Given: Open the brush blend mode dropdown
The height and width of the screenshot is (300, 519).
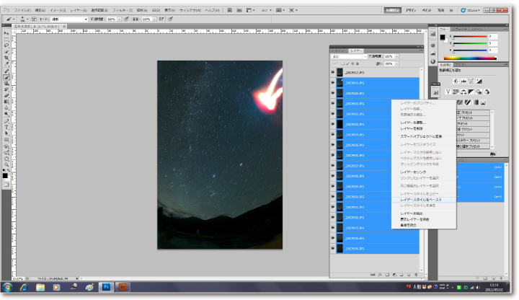Looking at the screenshot, I should click(x=68, y=19).
